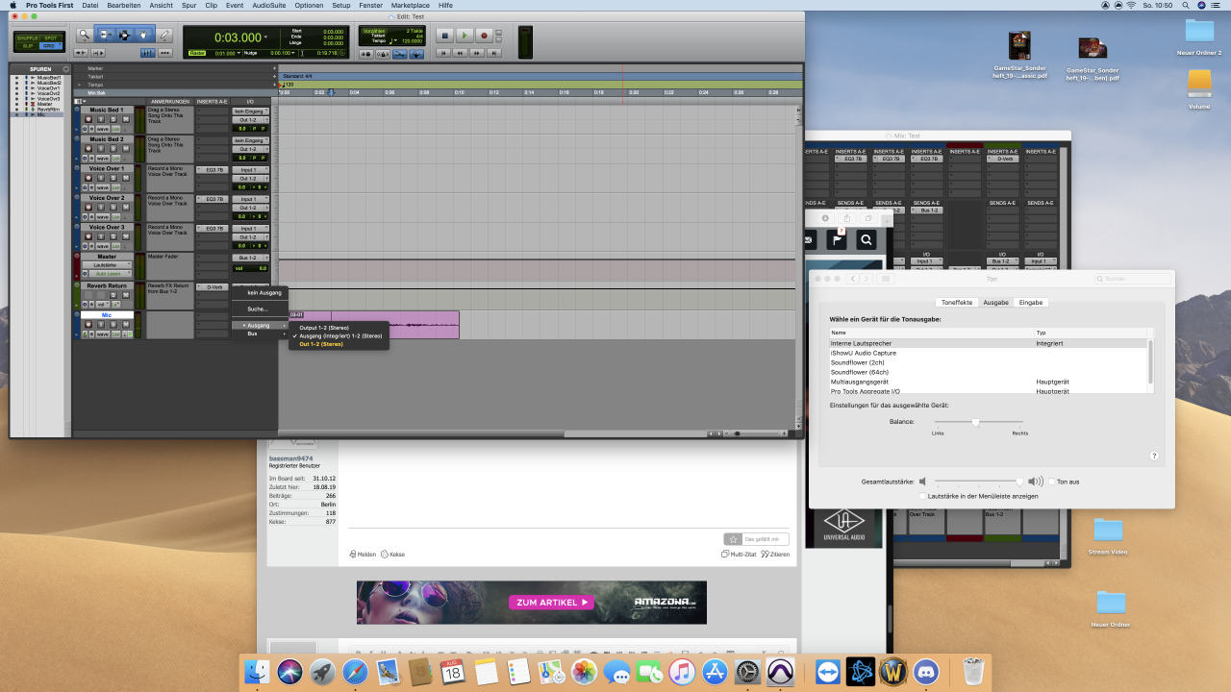Mute the Reverb Return track

(126, 295)
